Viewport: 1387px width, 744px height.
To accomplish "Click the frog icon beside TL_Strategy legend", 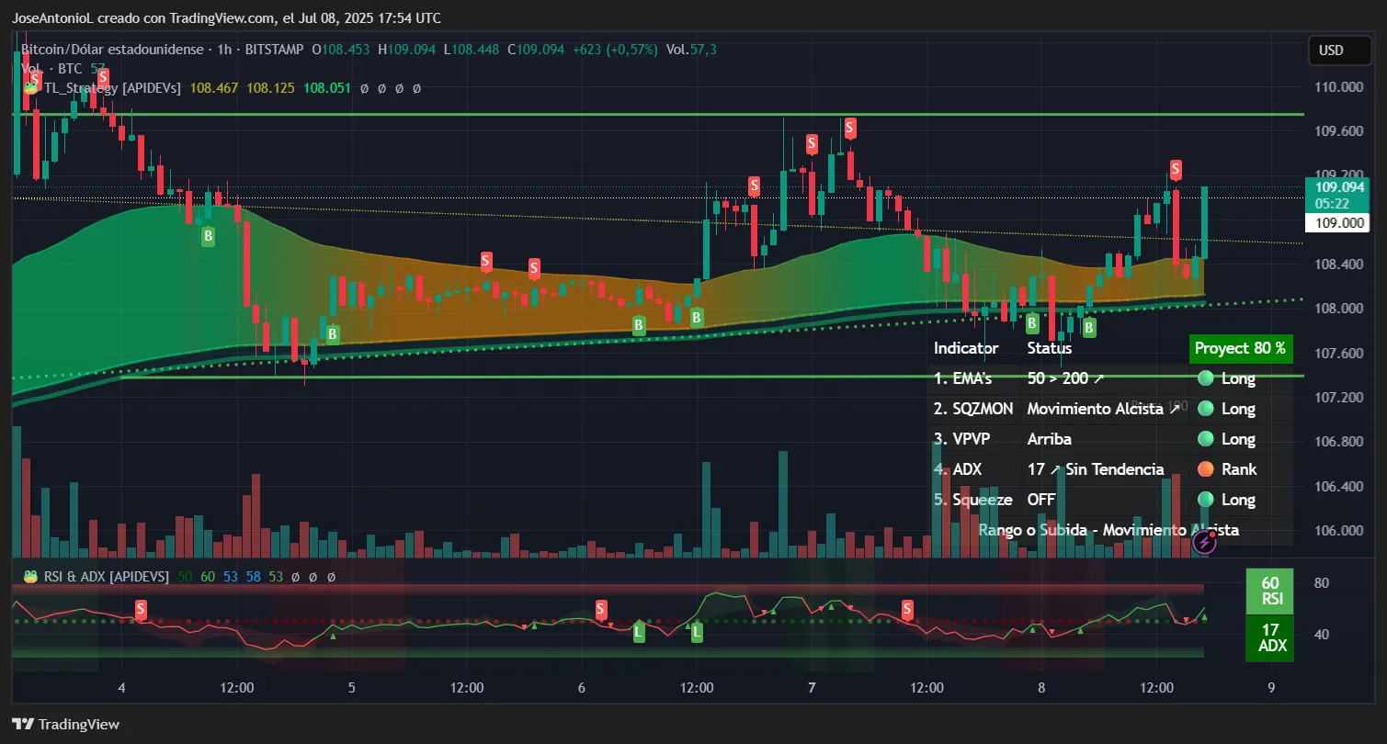I will pos(30,87).
